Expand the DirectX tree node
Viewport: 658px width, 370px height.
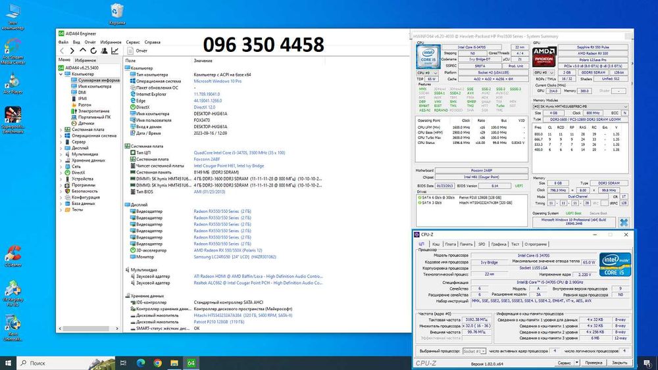pyautogui.click(x=61, y=173)
